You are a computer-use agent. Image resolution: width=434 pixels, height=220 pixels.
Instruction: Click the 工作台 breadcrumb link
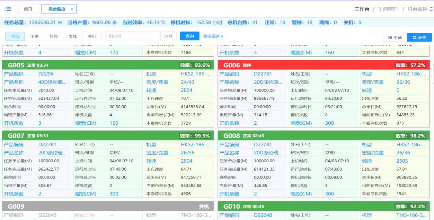click(x=362, y=9)
